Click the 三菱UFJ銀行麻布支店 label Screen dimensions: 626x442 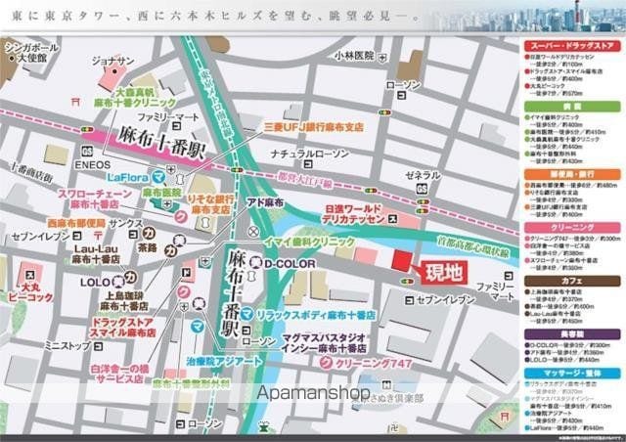pos(314,127)
